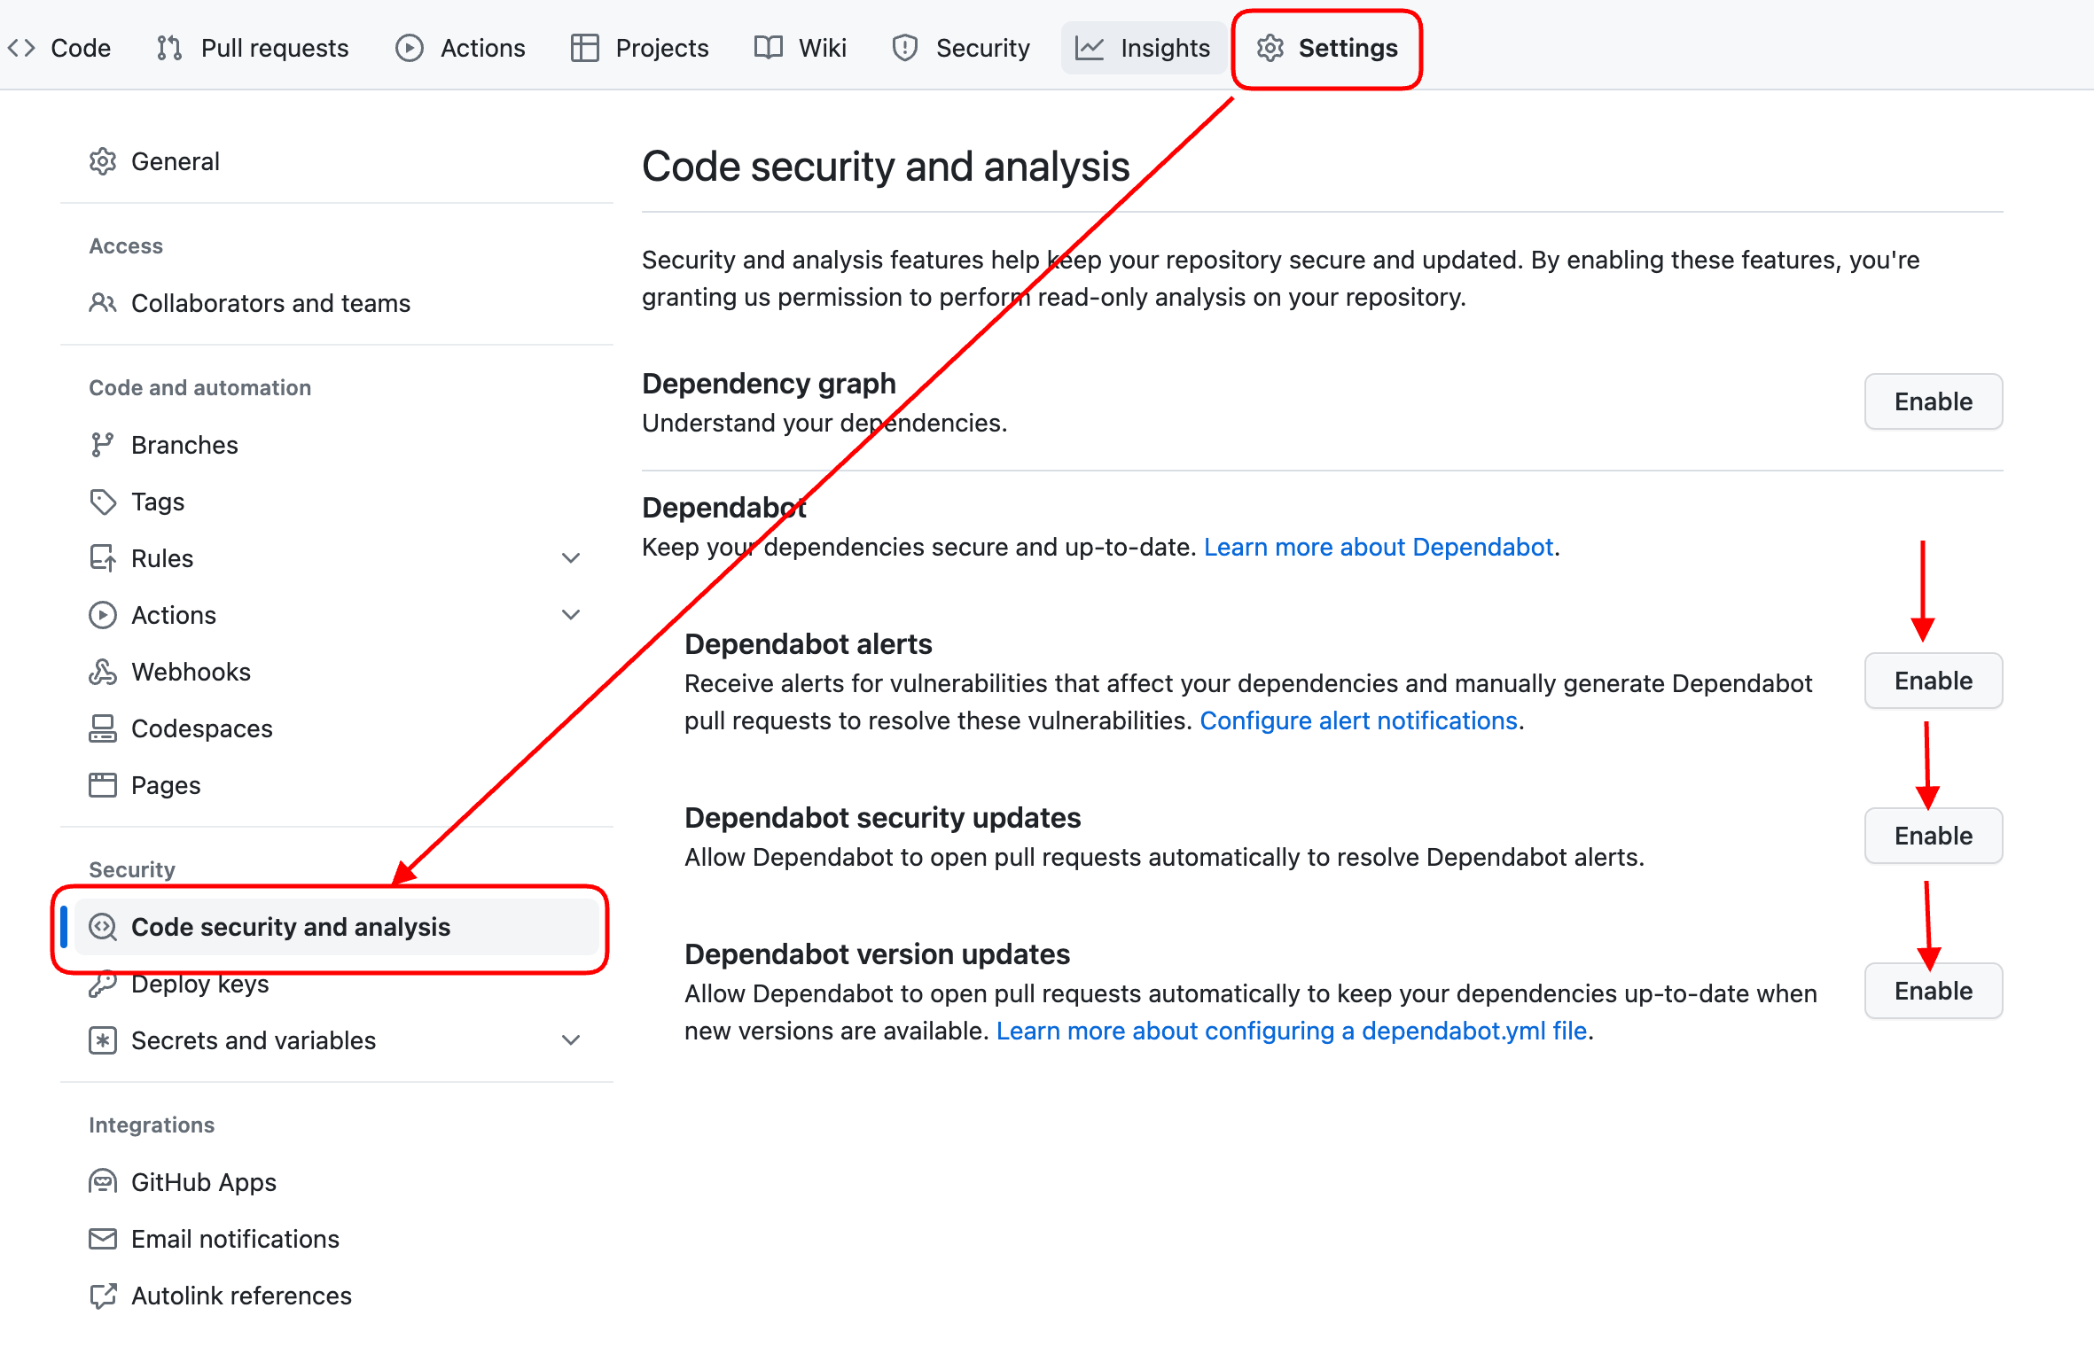
Task: Expand the Secrets and variables chevron
Action: click(x=571, y=1040)
